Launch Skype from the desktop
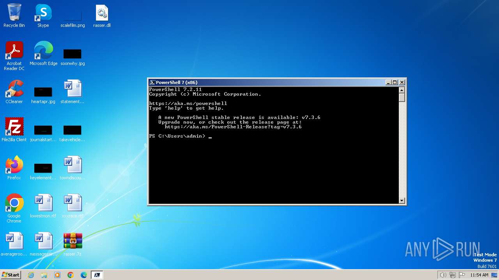 [x=43, y=16]
